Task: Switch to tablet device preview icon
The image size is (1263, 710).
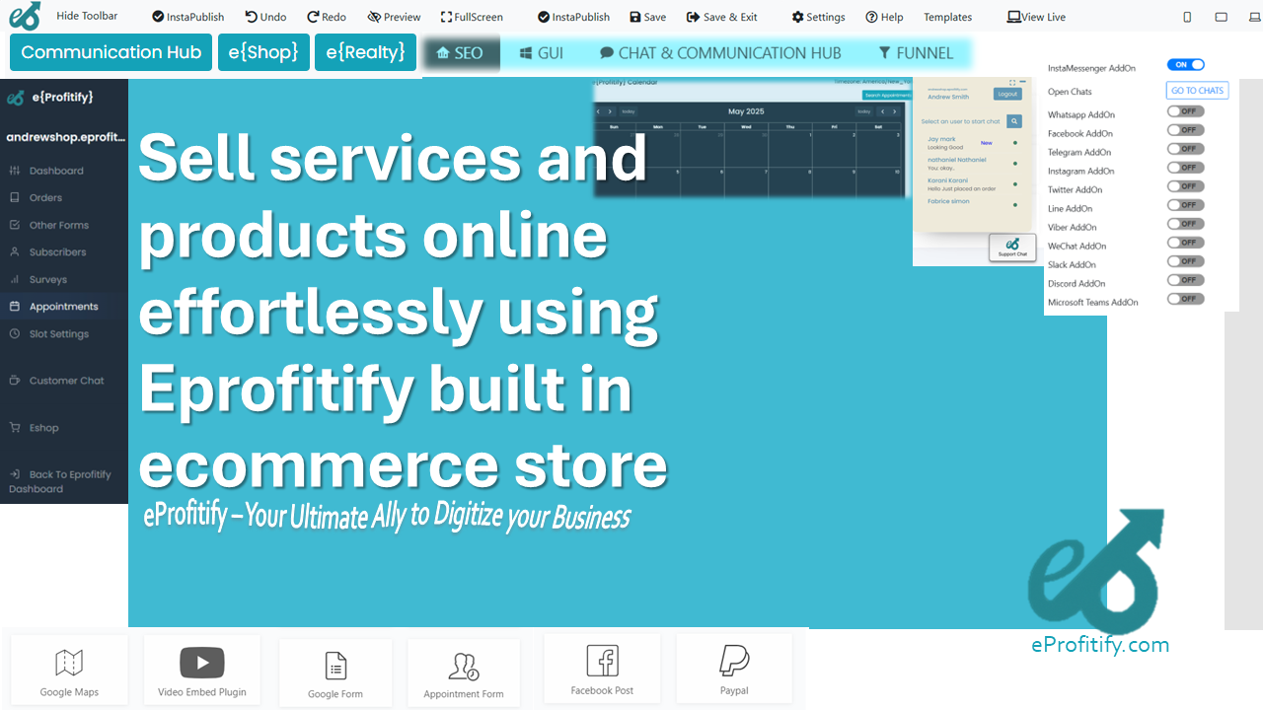Action: coord(1221,17)
